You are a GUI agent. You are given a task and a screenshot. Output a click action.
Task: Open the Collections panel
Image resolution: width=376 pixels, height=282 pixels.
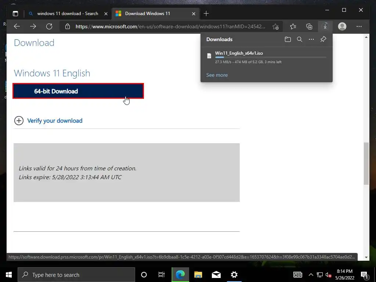click(309, 26)
